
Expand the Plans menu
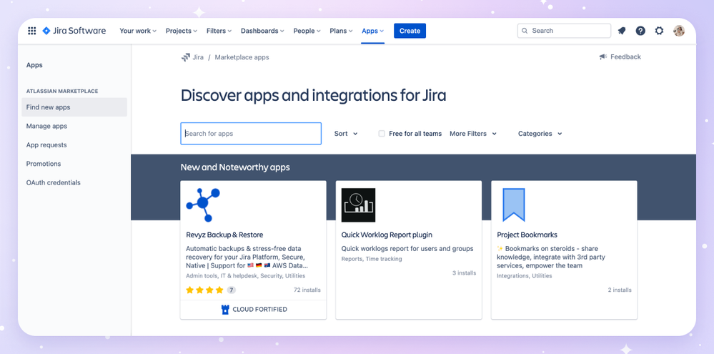341,31
